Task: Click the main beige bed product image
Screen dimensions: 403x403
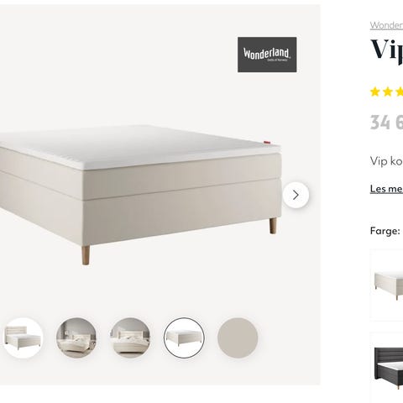Action: click(140, 193)
